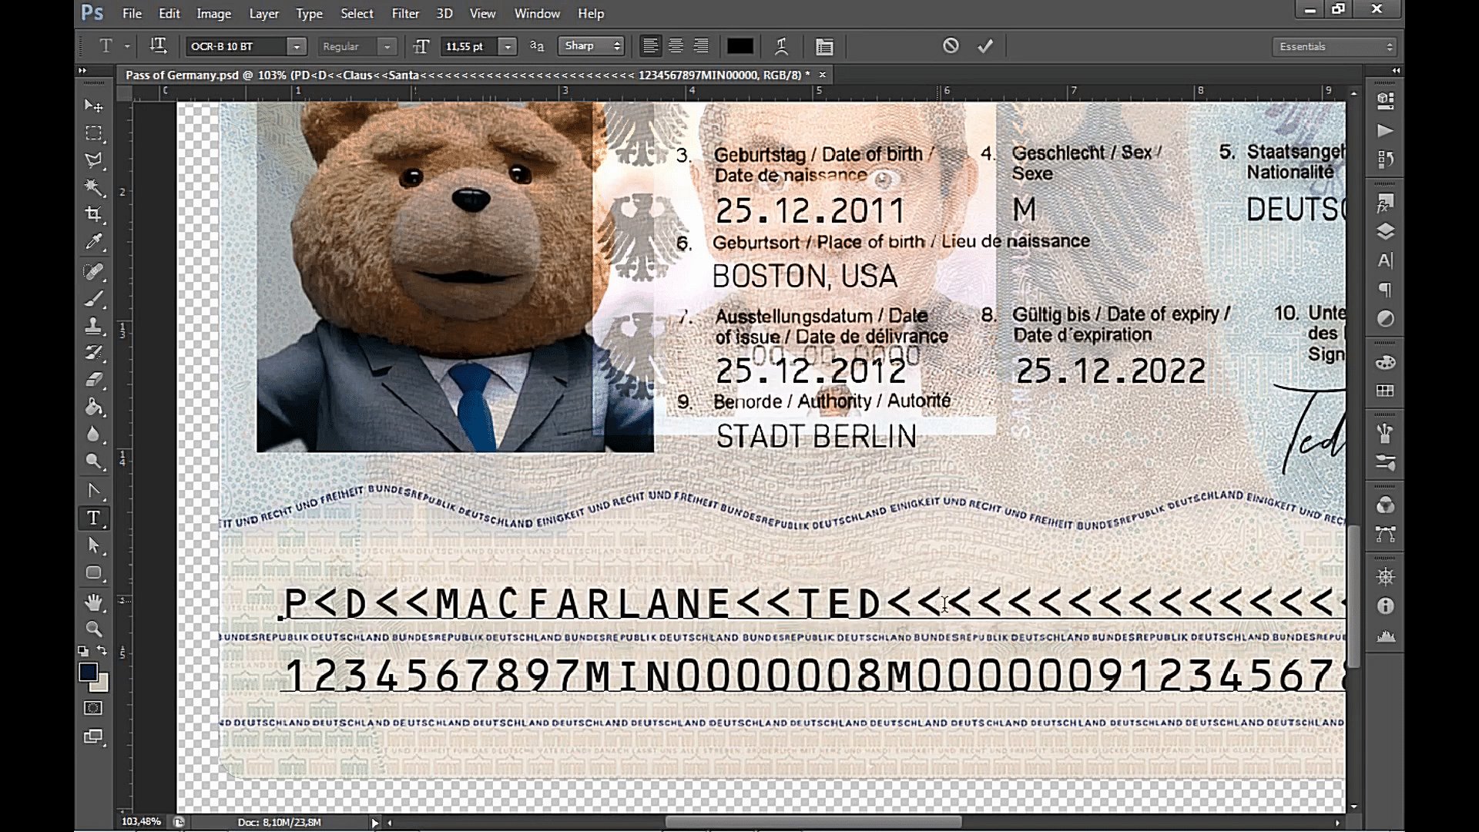Set center align text
1479x832 pixels.
(676, 46)
